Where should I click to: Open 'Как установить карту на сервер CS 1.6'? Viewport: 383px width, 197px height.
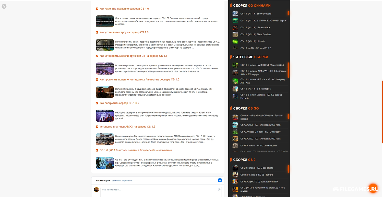[x=124, y=32]
